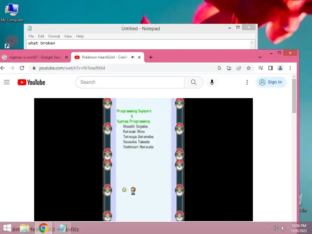
Task: Minimize the Notepad window
Action: coord(230,27)
